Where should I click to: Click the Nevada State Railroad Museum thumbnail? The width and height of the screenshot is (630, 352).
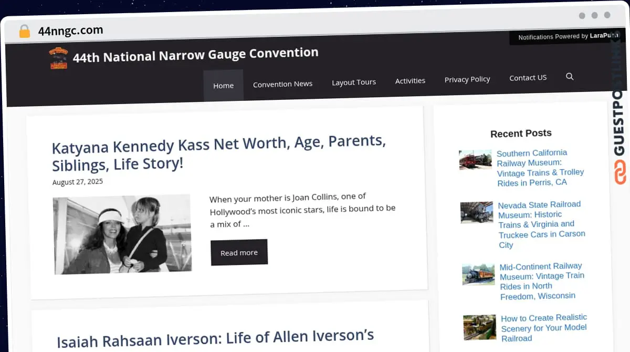click(476, 213)
